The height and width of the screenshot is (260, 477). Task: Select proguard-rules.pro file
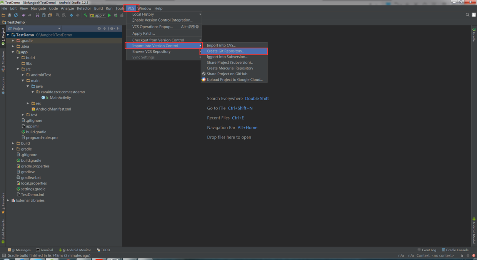(x=39, y=137)
